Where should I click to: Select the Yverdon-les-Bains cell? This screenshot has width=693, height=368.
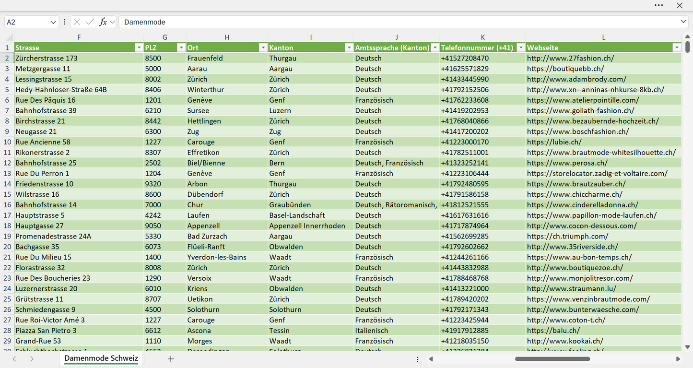coord(227,257)
